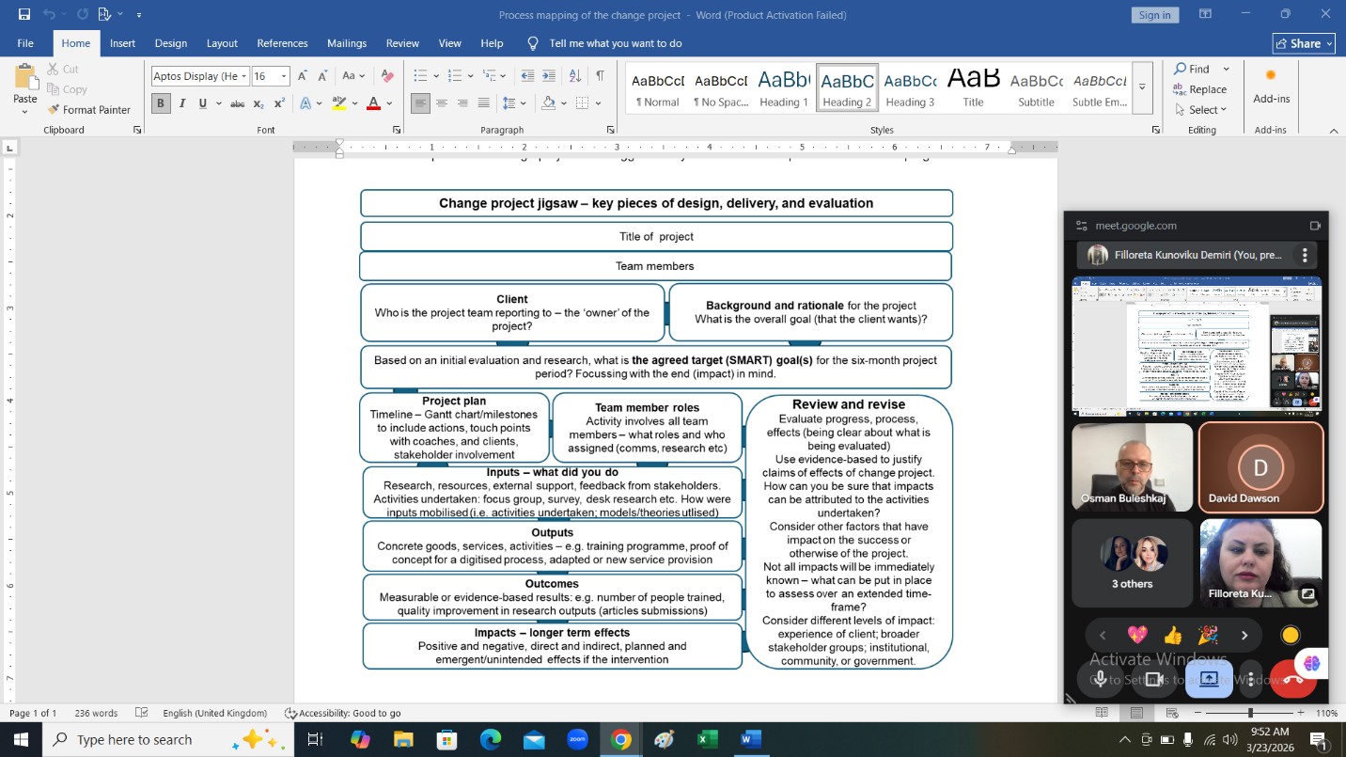Open the File menu

tap(25, 43)
